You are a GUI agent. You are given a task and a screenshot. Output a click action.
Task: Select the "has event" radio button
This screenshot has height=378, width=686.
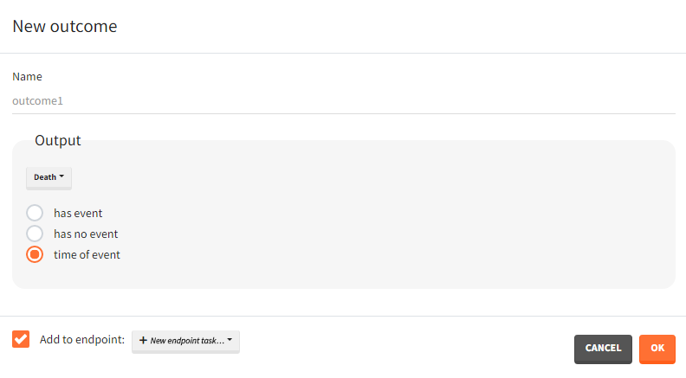[x=35, y=213]
